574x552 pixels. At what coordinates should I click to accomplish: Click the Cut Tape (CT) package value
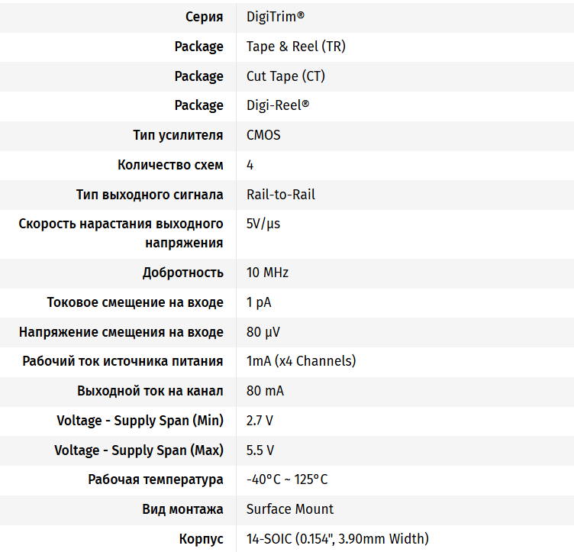pyautogui.click(x=286, y=76)
